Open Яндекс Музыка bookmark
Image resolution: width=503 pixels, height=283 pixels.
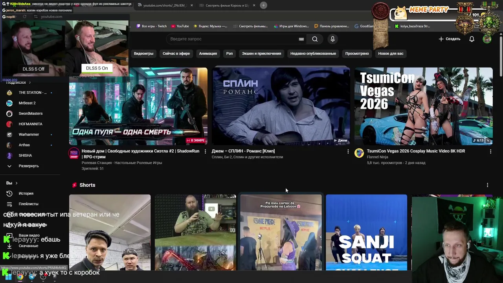(210, 26)
